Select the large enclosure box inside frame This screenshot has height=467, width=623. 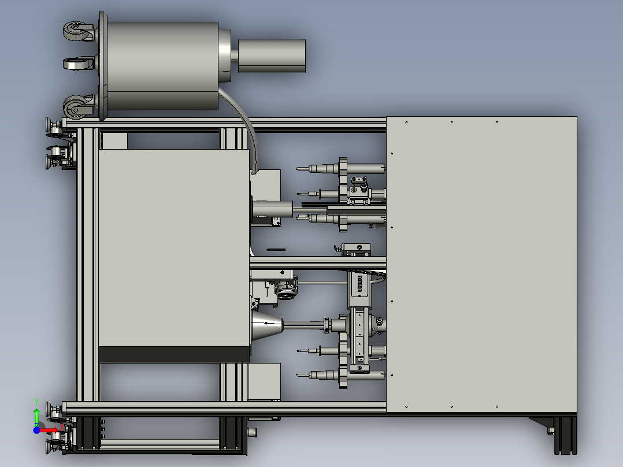174,255
